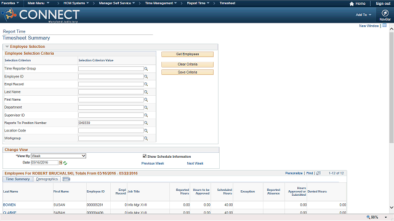Click the Next Week link

(195, 163)
